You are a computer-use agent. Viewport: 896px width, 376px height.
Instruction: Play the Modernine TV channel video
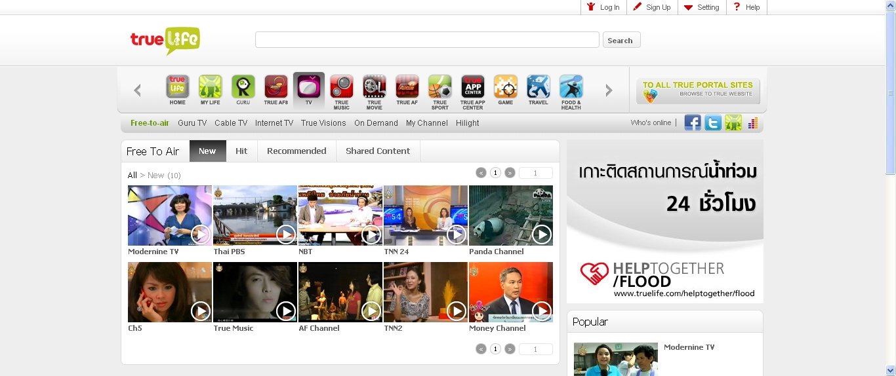201,234
